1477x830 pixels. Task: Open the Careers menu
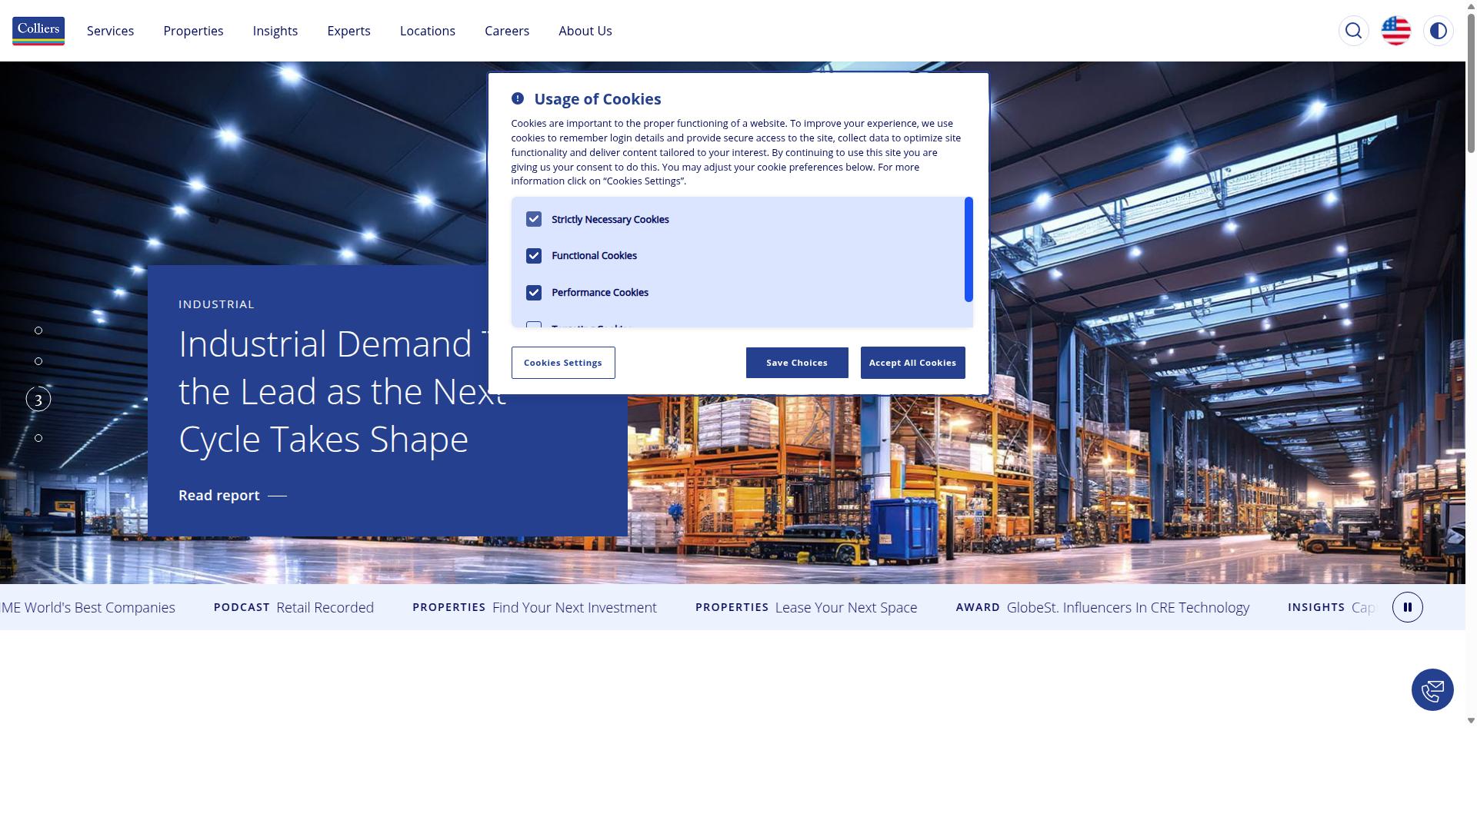(x=507, y=31)
